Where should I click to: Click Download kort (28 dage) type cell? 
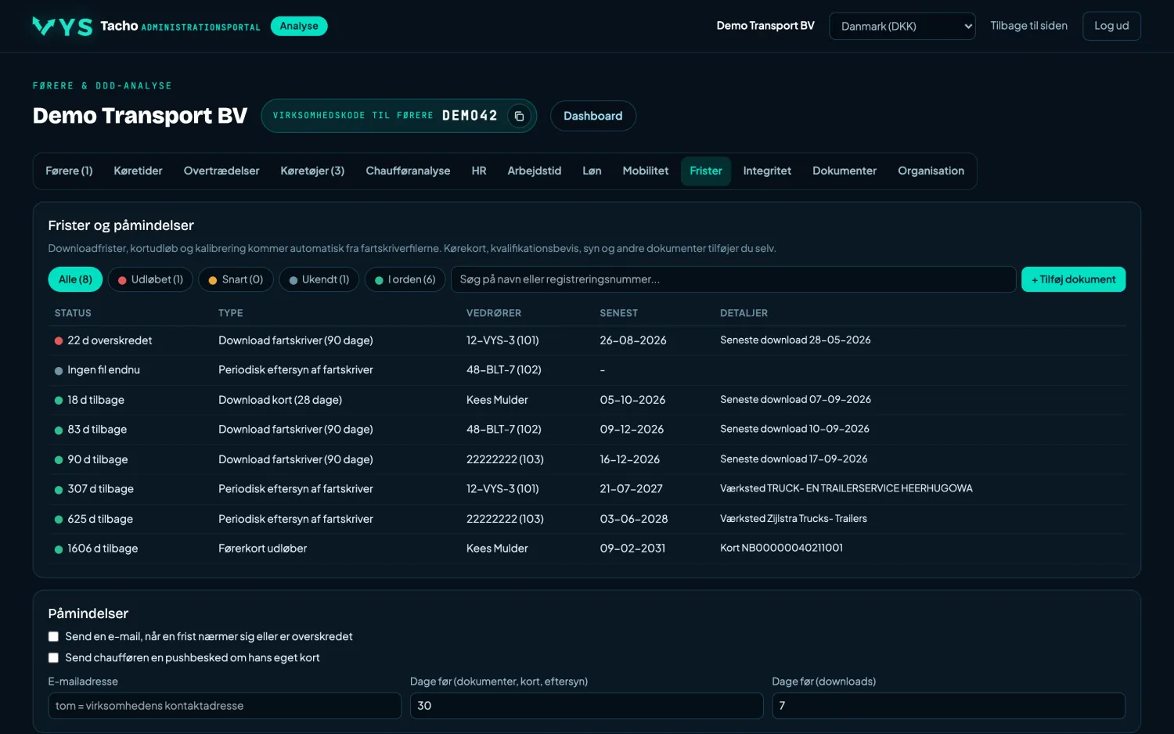[x=280, y=400]
